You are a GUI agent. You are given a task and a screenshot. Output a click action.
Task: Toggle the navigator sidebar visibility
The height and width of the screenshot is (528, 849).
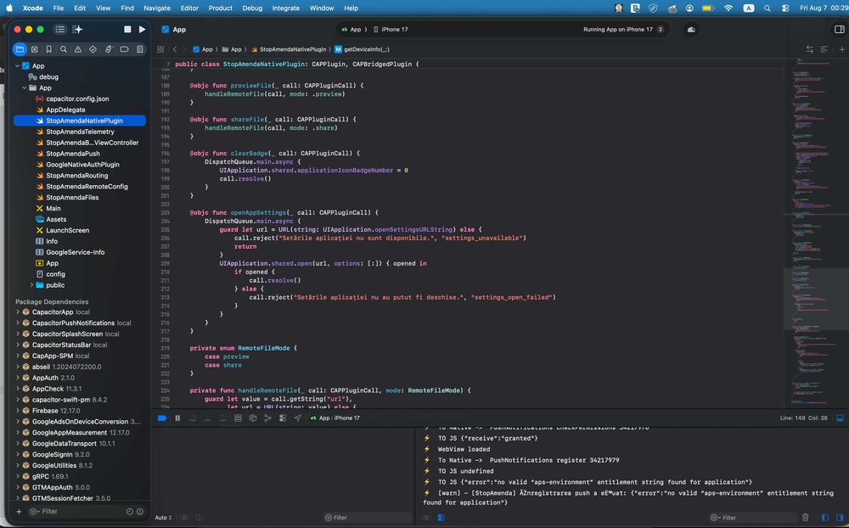click(x=60, y=29)
